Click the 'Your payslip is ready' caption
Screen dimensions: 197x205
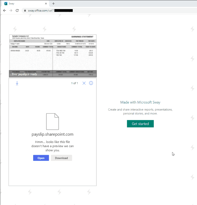pos(24,74)
